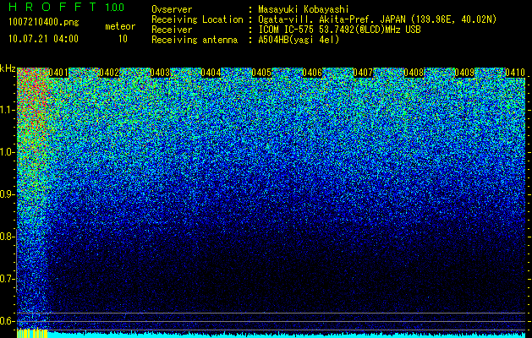Screen dimensions: 532x338
Task: Click the meteor label
Action: pos(120,26)
